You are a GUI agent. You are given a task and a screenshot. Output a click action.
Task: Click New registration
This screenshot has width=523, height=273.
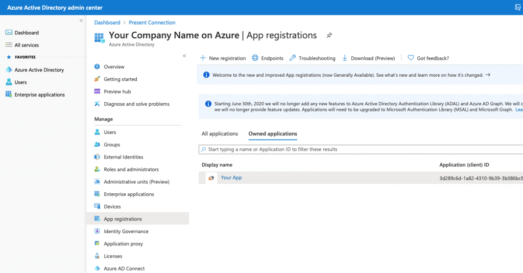tap(223, 58)
